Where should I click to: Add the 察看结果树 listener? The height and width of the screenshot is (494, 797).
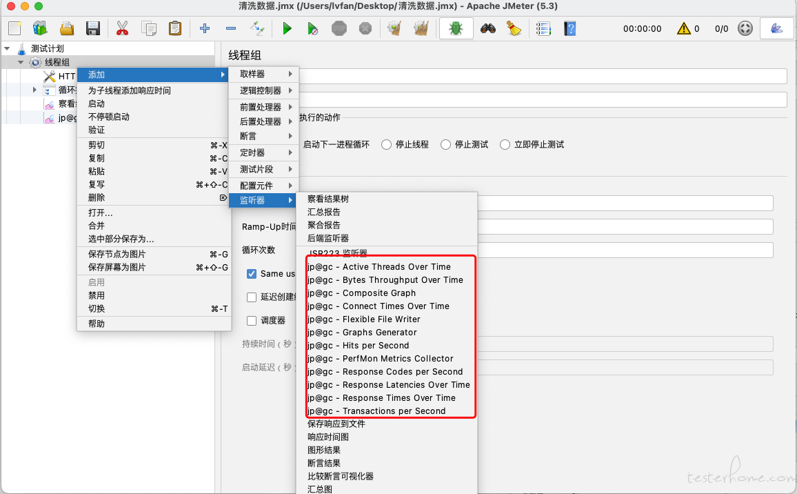click(387, 199)
